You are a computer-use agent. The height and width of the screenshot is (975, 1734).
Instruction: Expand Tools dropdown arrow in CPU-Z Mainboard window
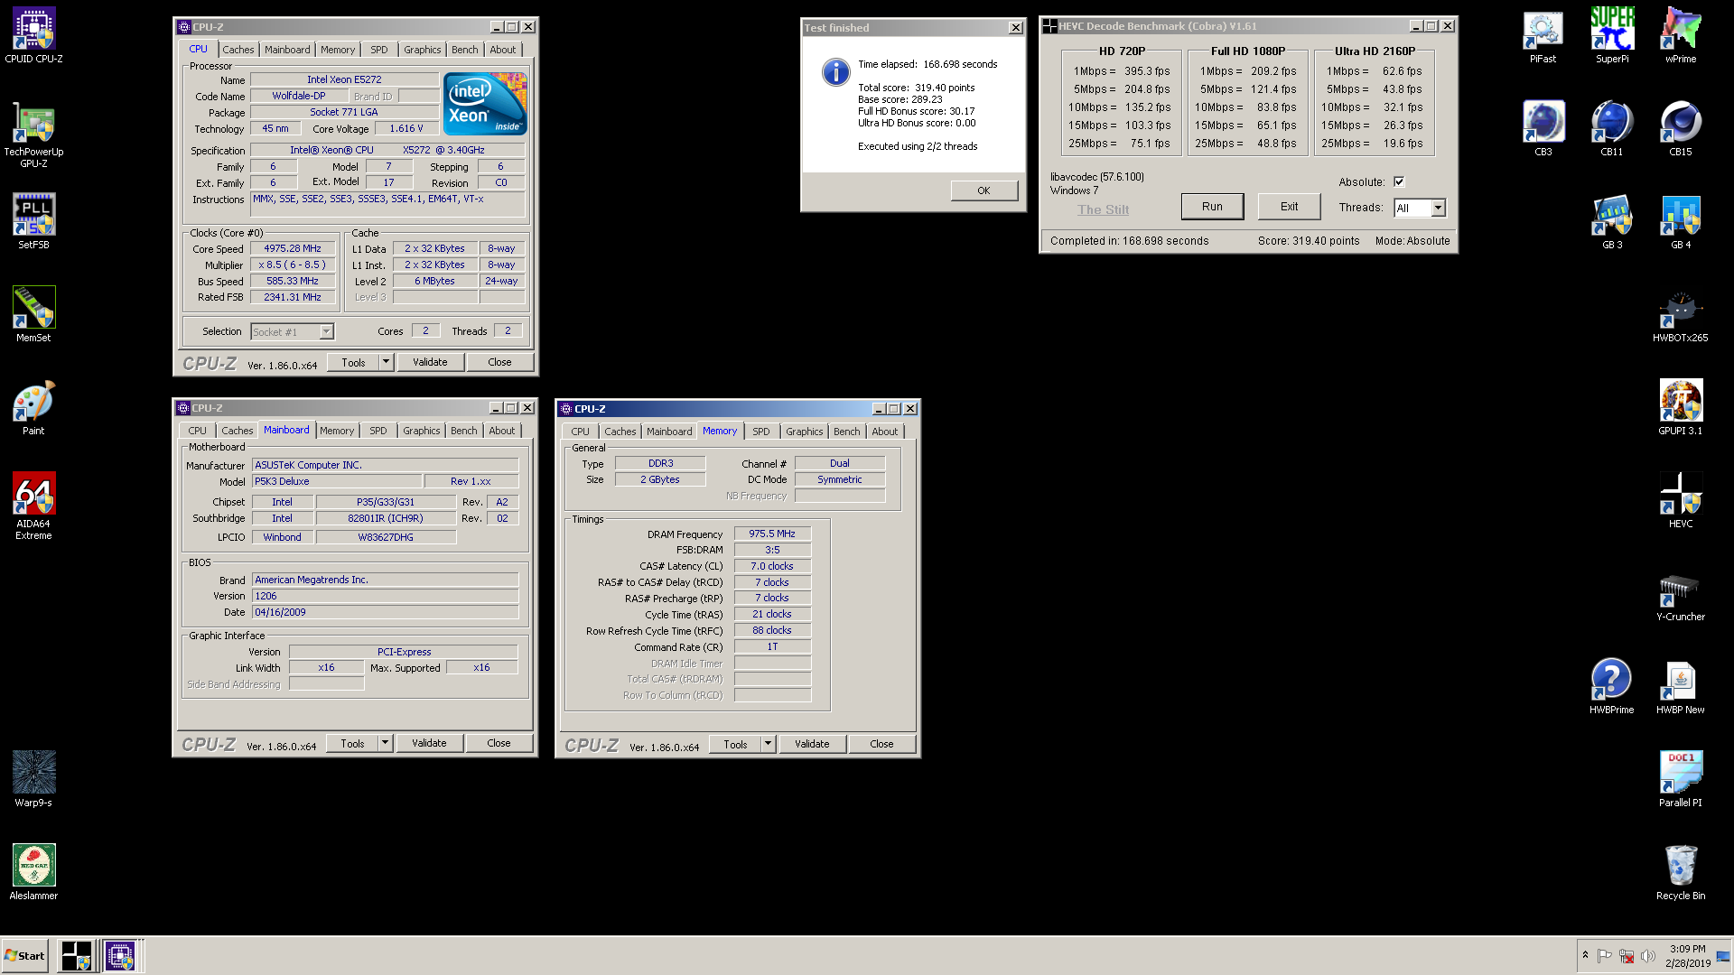tap(385, 743)
